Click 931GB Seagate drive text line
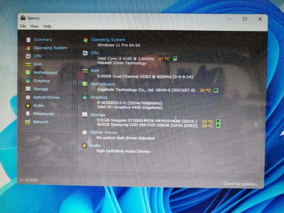 (147, 121)
